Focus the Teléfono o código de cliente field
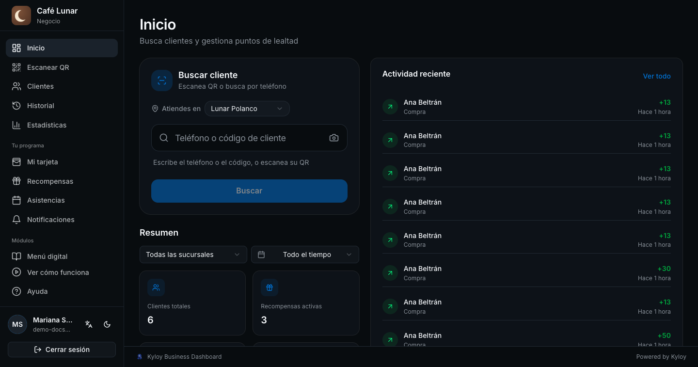Viewport: 698px width, 367px height. (x=249, y=138)
